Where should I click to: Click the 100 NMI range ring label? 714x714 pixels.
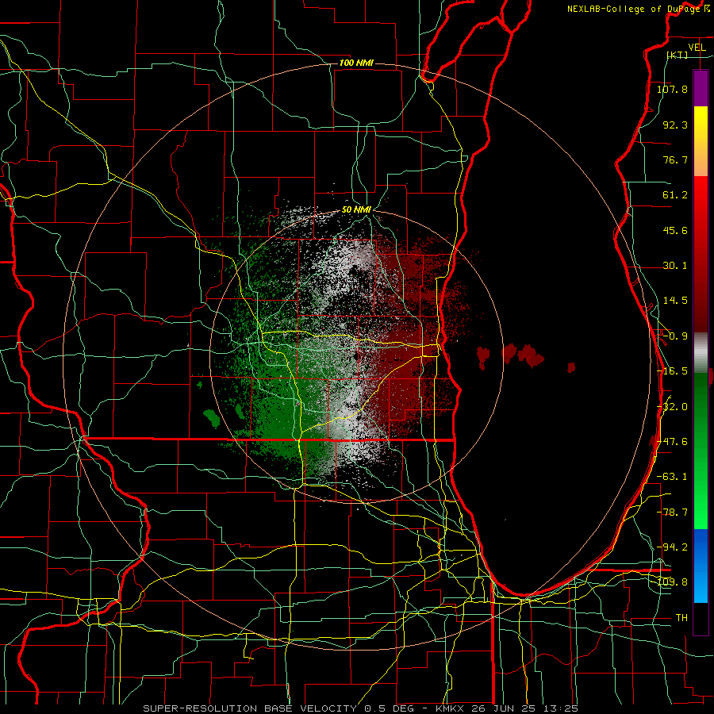pos(356,63)
